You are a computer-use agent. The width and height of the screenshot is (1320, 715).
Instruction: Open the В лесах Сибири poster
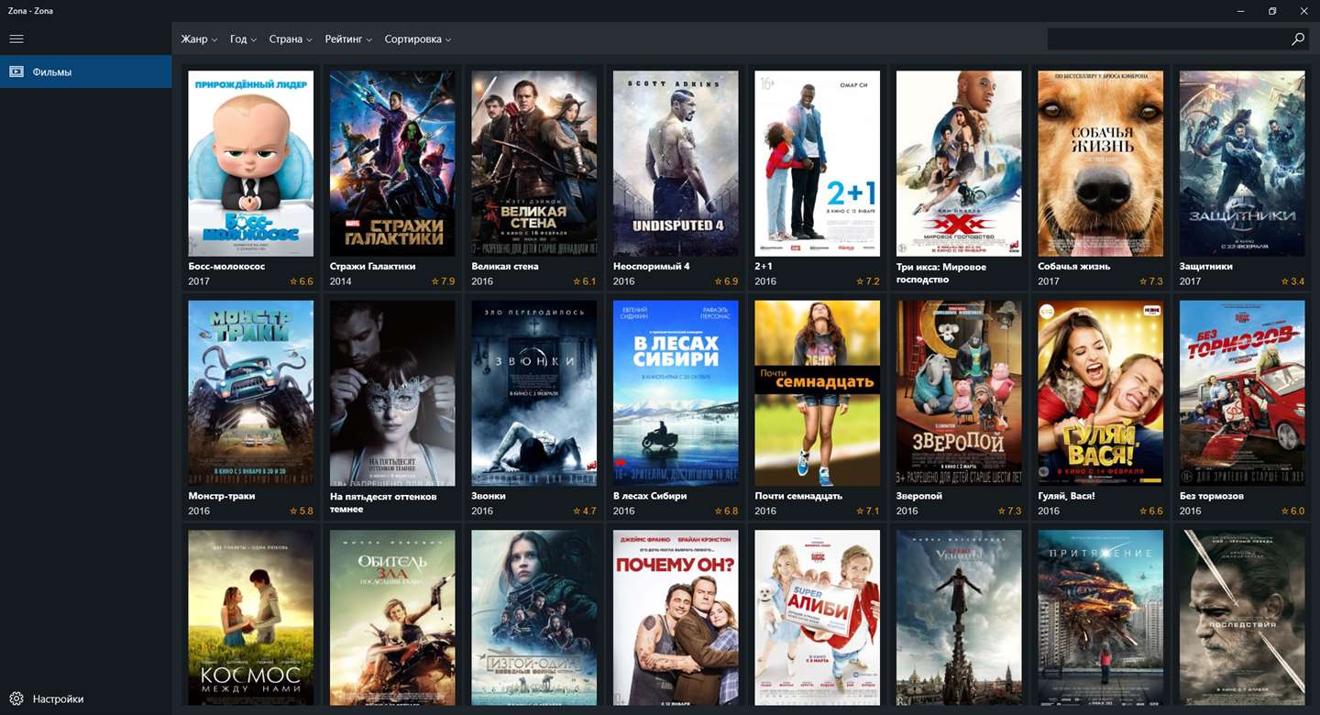(x=676, y=393)
